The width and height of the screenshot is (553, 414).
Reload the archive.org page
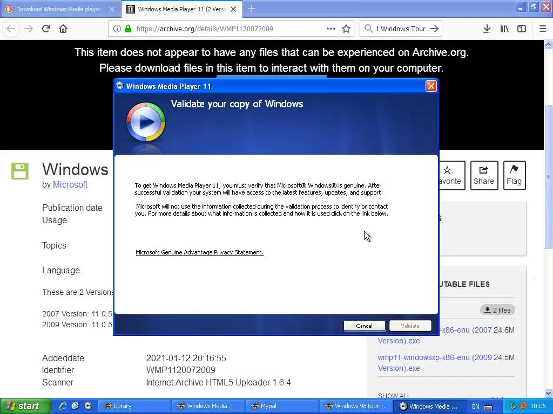46,29
